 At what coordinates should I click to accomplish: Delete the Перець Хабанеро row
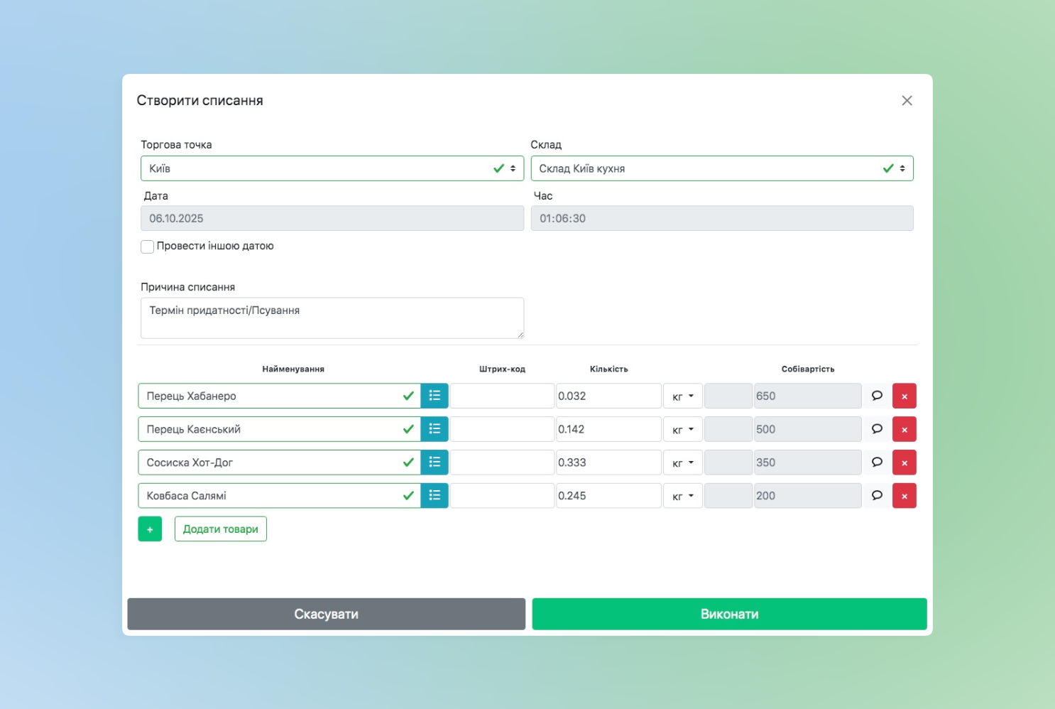(904, 396)
